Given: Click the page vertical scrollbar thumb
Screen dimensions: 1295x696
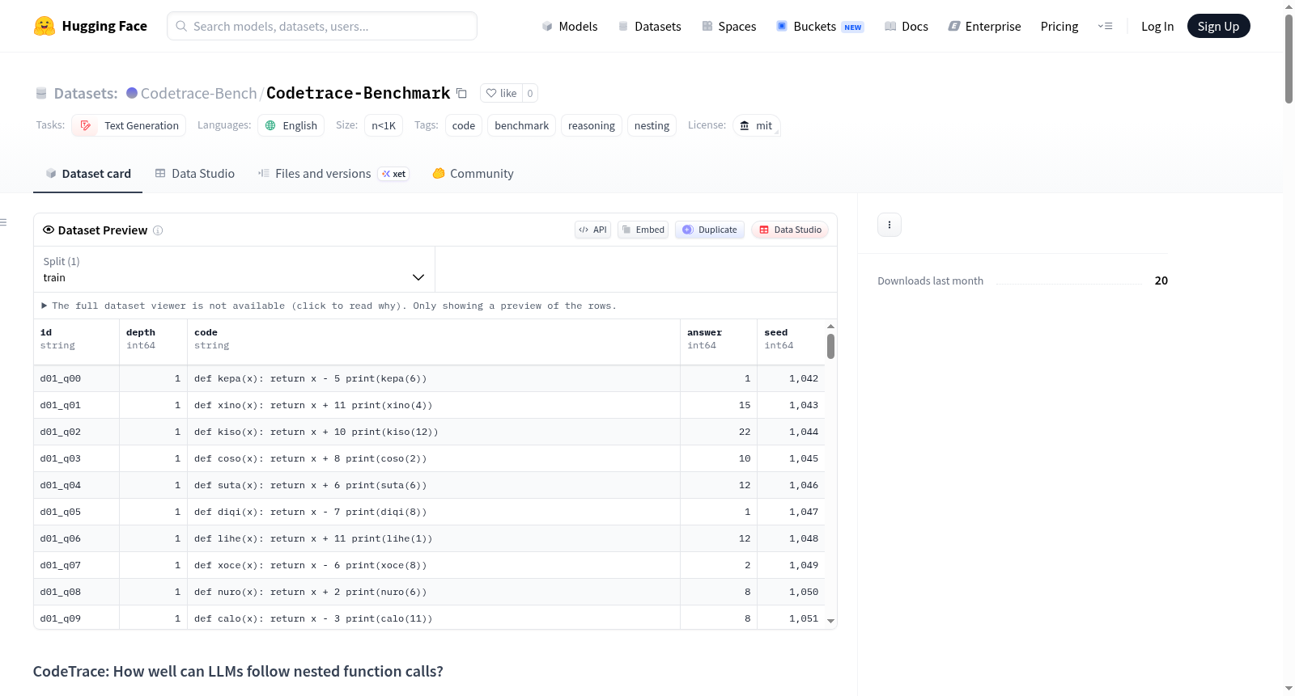Looking at the screenshot, I should pos(1289,59).
